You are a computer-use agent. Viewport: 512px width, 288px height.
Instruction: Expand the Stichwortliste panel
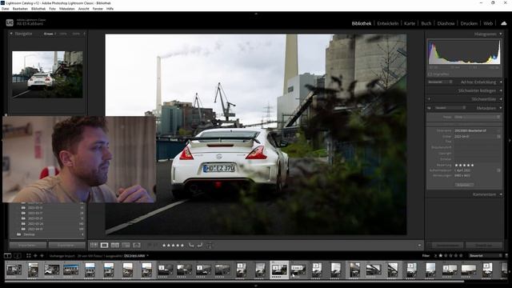(501, 99)
